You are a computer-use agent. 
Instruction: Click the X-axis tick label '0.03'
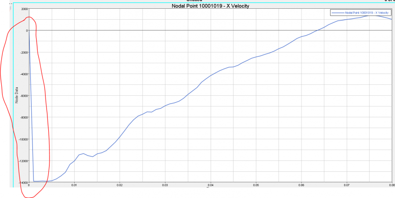[165, 185]
